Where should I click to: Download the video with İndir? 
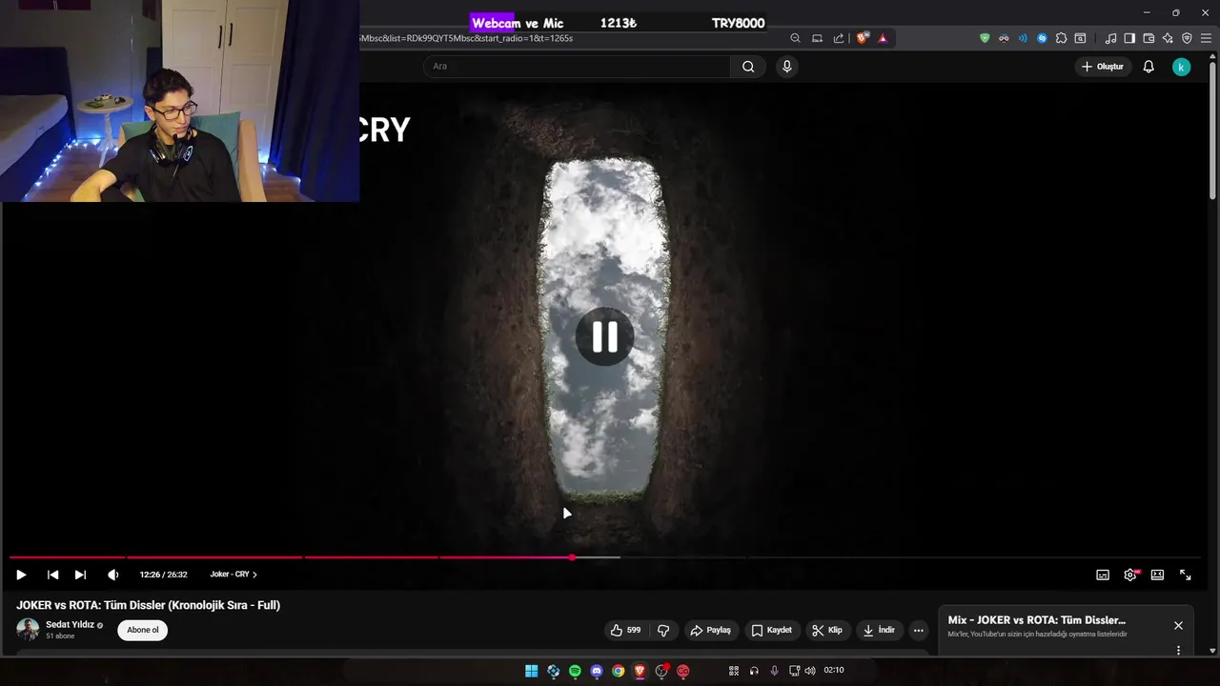(x=879, y=630)
